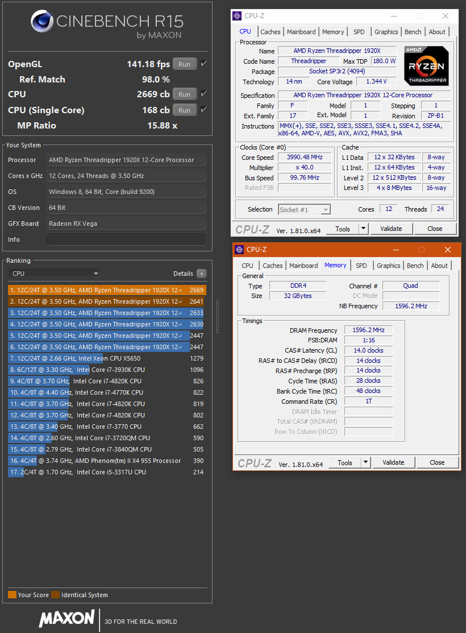Click the Cinebench sphere logo icon
Screen dimensions: 466x633
pos(42,22)
